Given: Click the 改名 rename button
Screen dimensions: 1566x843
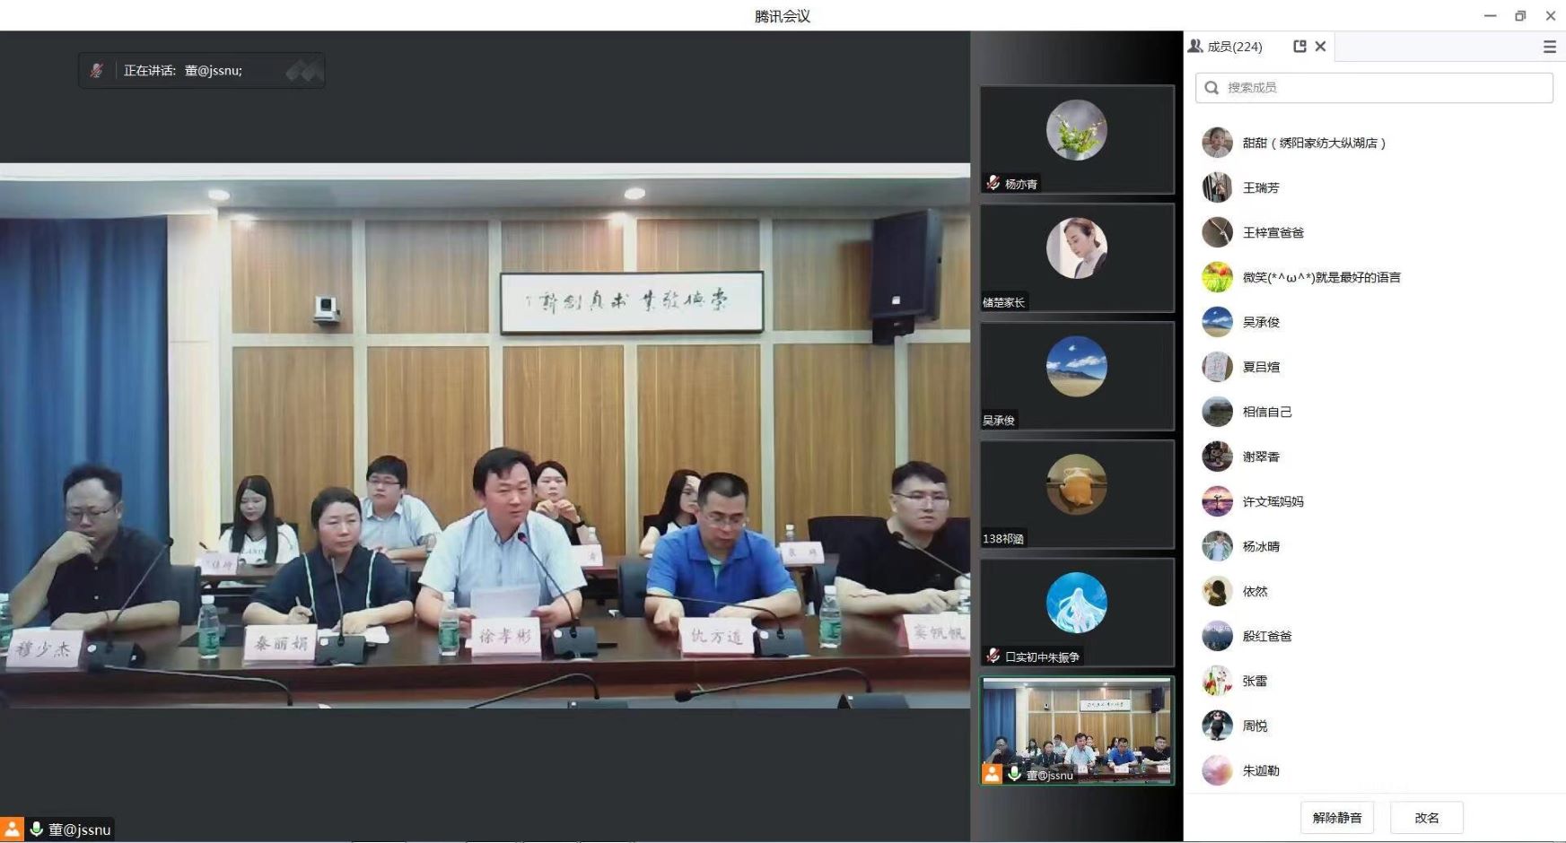Looking at the screenshot, I should 1426,818.
